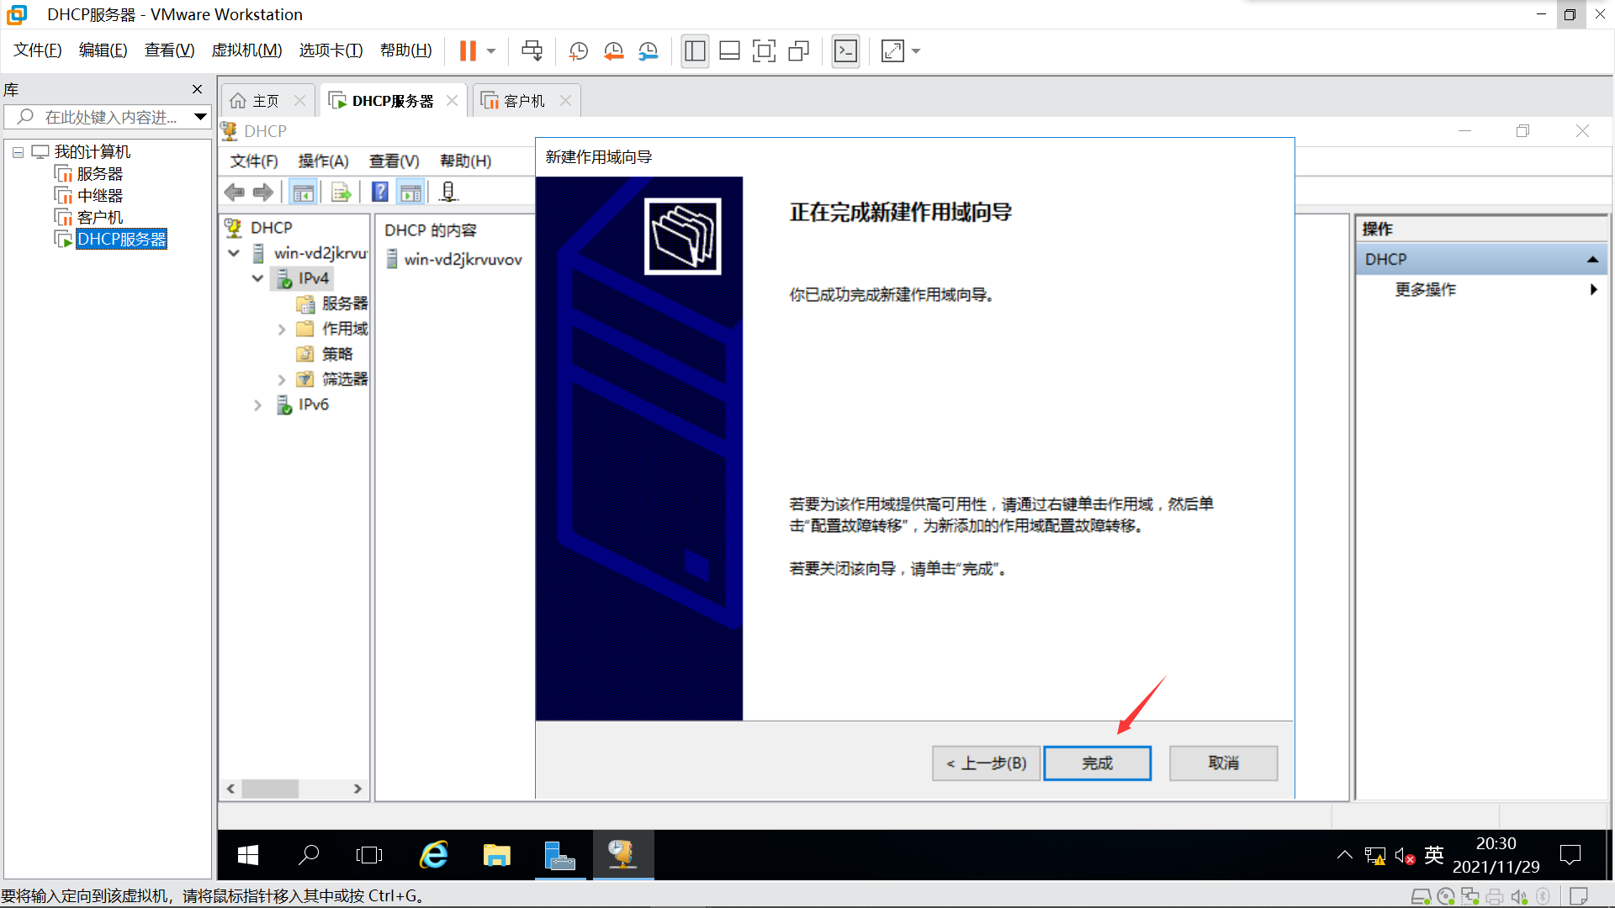The width and height of the screenshot is (1615, 908).
Task: Open File Explorer from the taskbar
Action: click(x=496, y=855)
